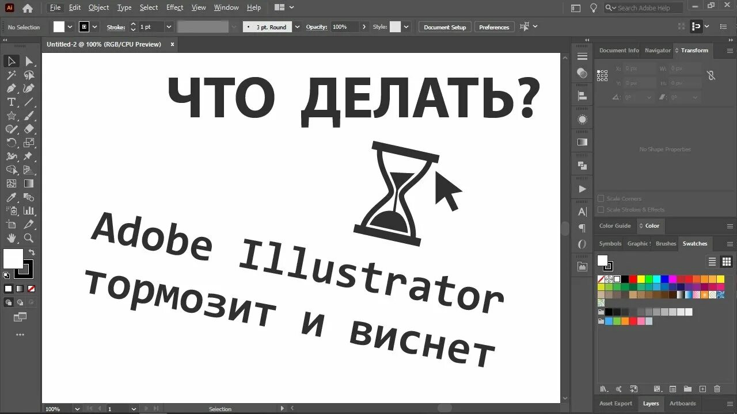Pick the red color swatch
The height and width of the screenshot is (414, 737).
click(x=633, y=279)
